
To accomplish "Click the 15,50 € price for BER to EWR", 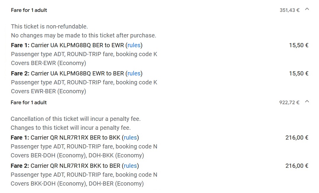I will 299,45.
